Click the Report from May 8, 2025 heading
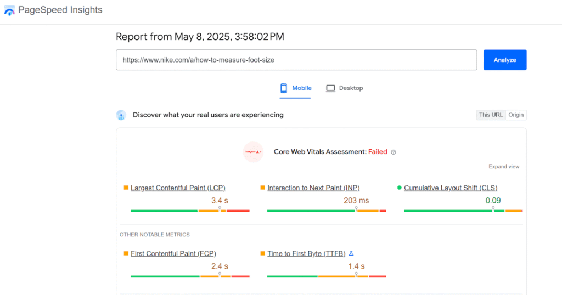 pos(200,37)
